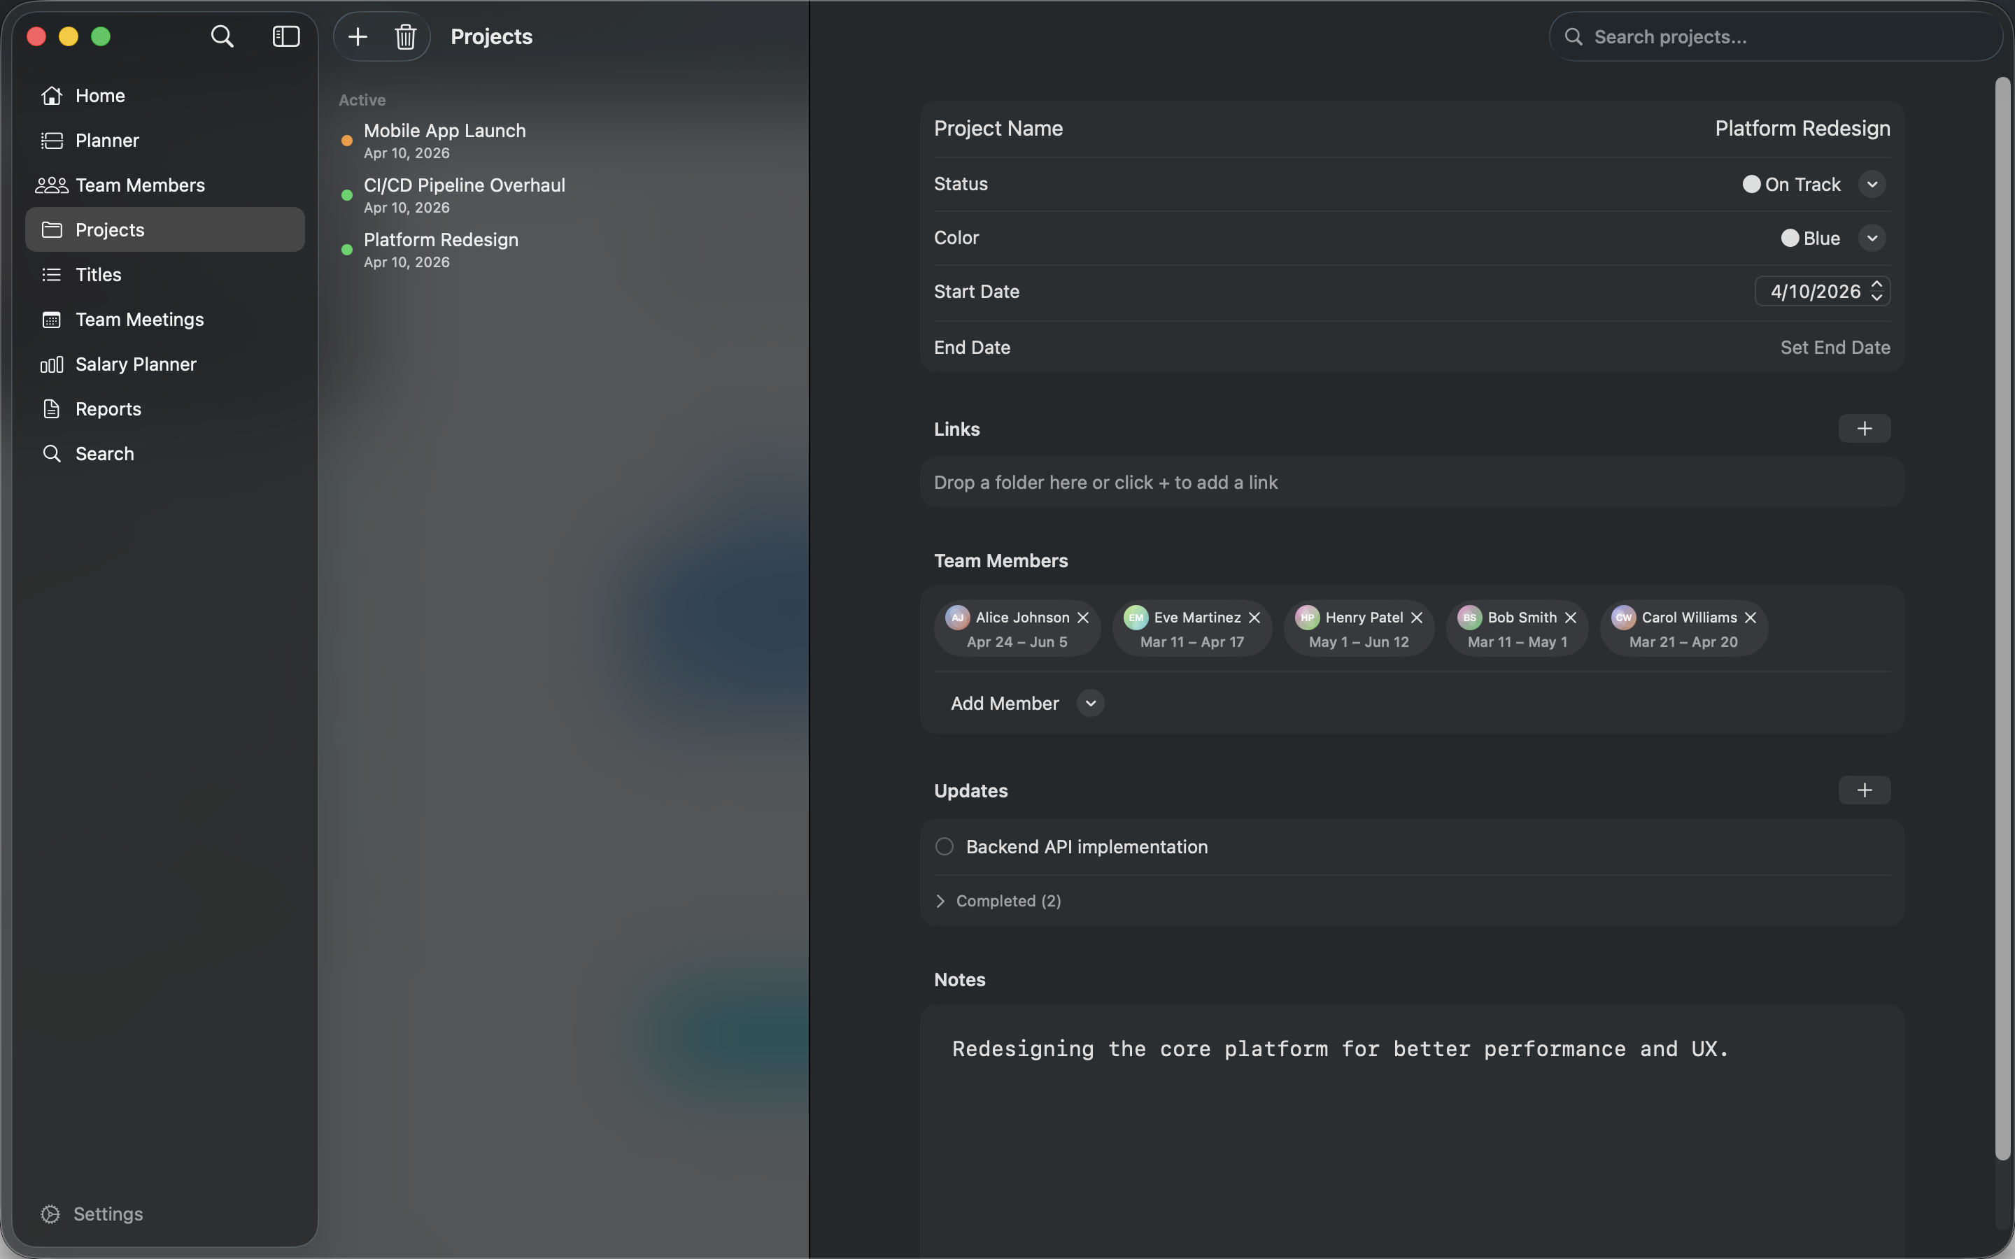Screen dimensions: 2015x1259
Task: Click the Mobile App Launch orange status dot
Action: (347, 141)
